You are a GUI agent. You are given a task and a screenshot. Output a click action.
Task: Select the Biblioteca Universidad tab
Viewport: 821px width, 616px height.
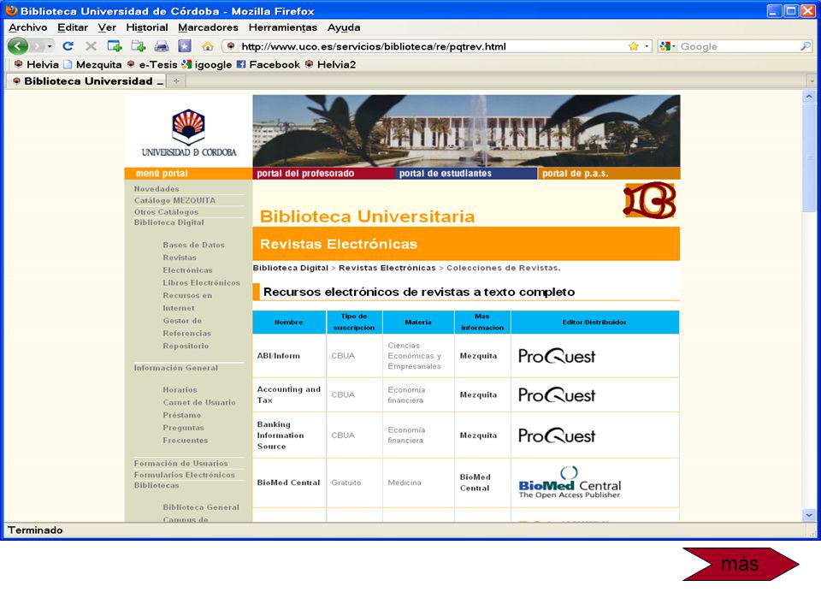click(87, 81)
